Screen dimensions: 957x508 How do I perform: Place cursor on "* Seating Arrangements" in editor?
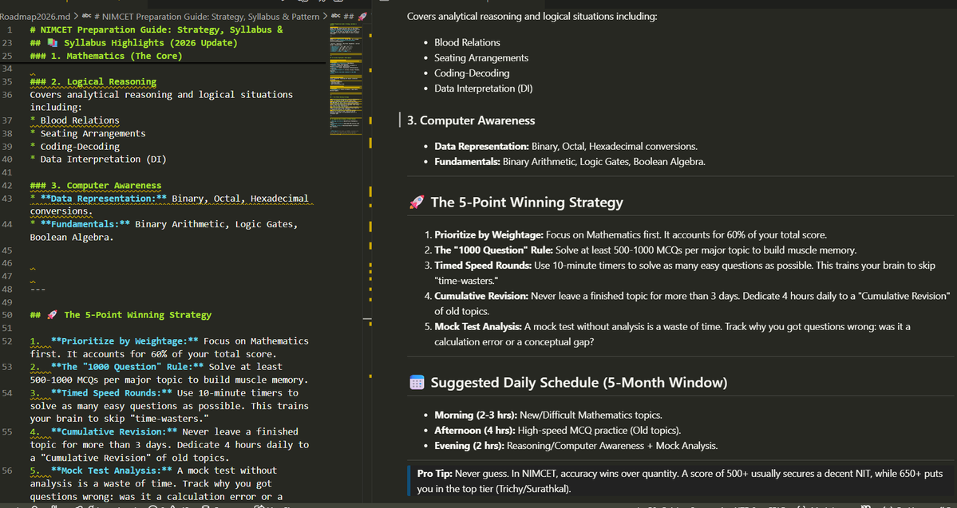point(87,133)
